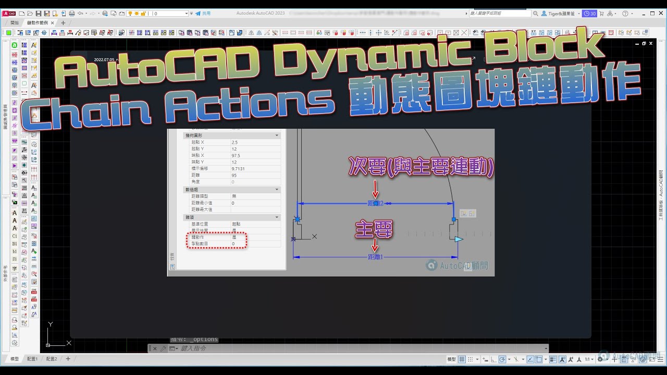The height and width of the screenshot is (375, 667).
Task: Click the plus to add new drawing tab
Action: coord(63,23)
